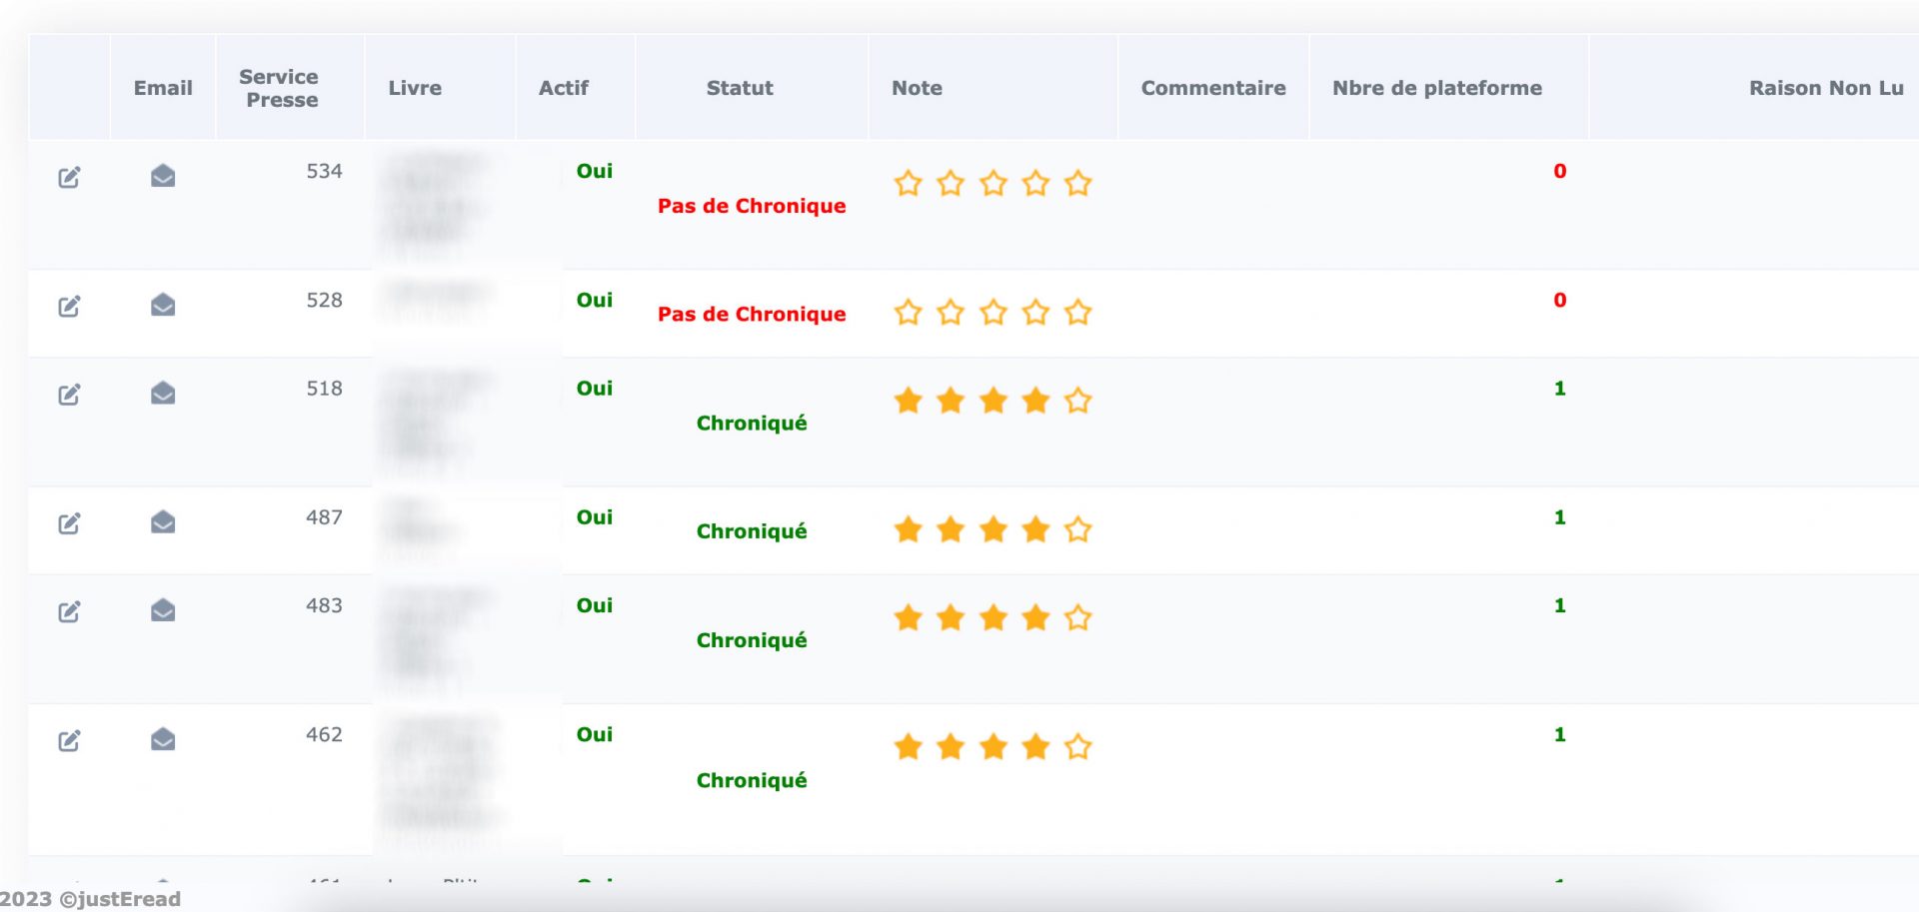Click the email envelope icon in row 528
Viewport: 1919px width, 912px height.
coord(163,305)
